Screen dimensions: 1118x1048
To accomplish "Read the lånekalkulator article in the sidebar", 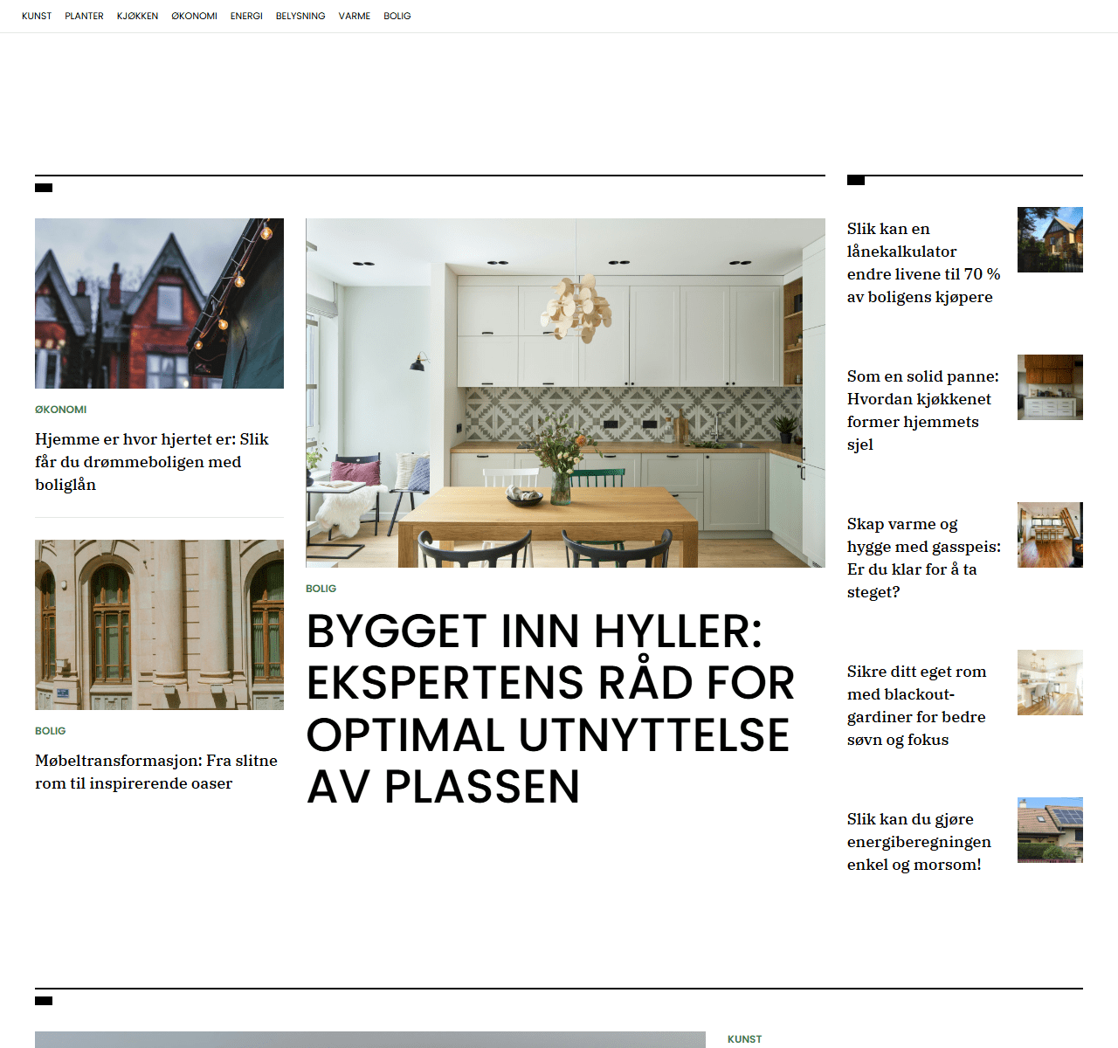I will pyautogui.click(x=923, y=263).
